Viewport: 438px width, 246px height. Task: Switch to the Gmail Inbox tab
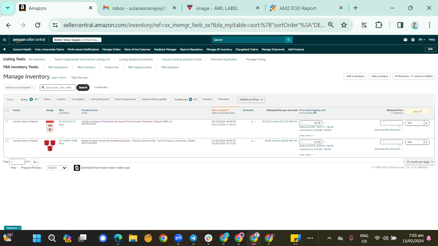[140, 8]
